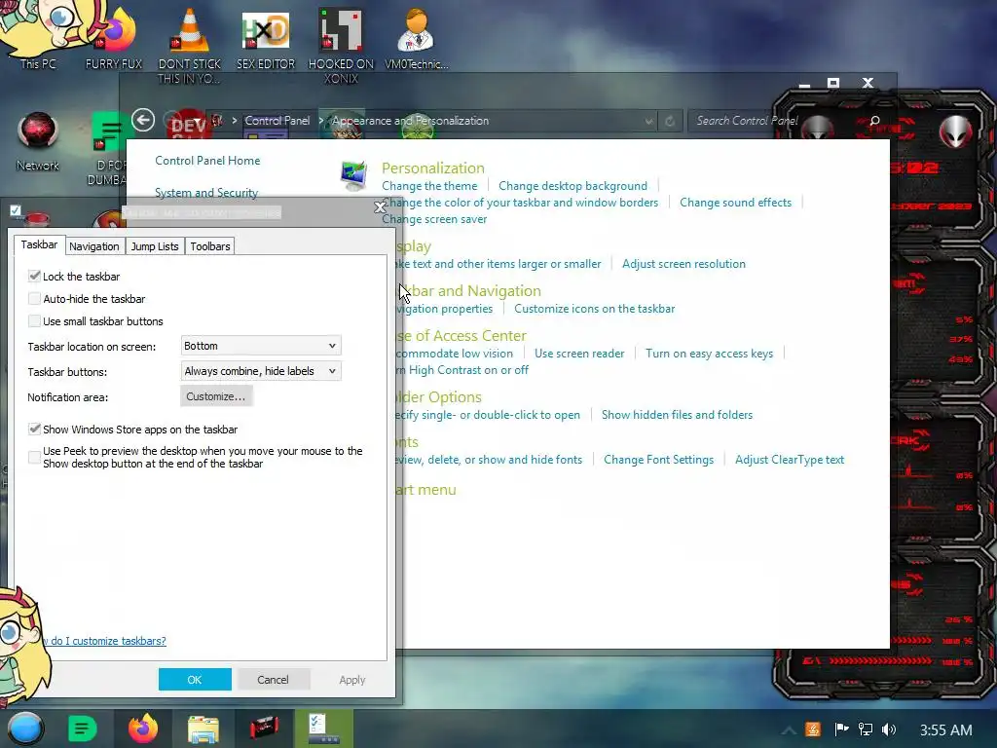Open Taskbar buttons combine dropdown

pyautogui.click(x=261, y=371)
